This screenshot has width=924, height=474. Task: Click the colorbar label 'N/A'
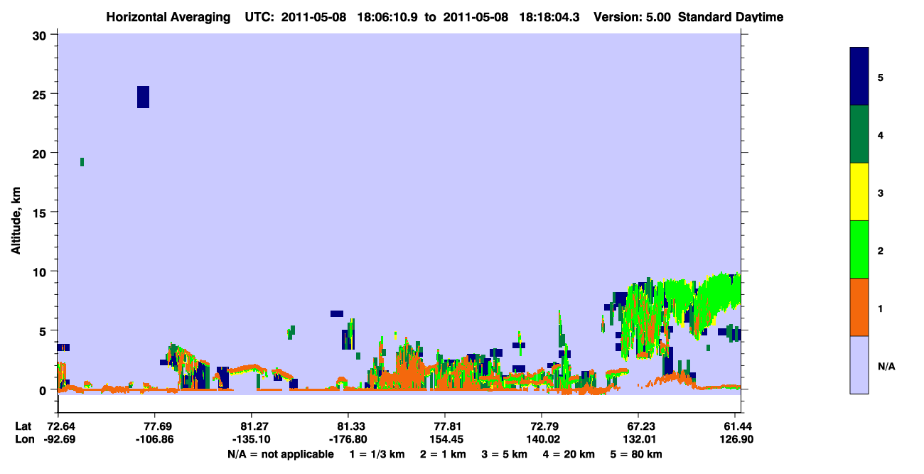tap(886, 366)
